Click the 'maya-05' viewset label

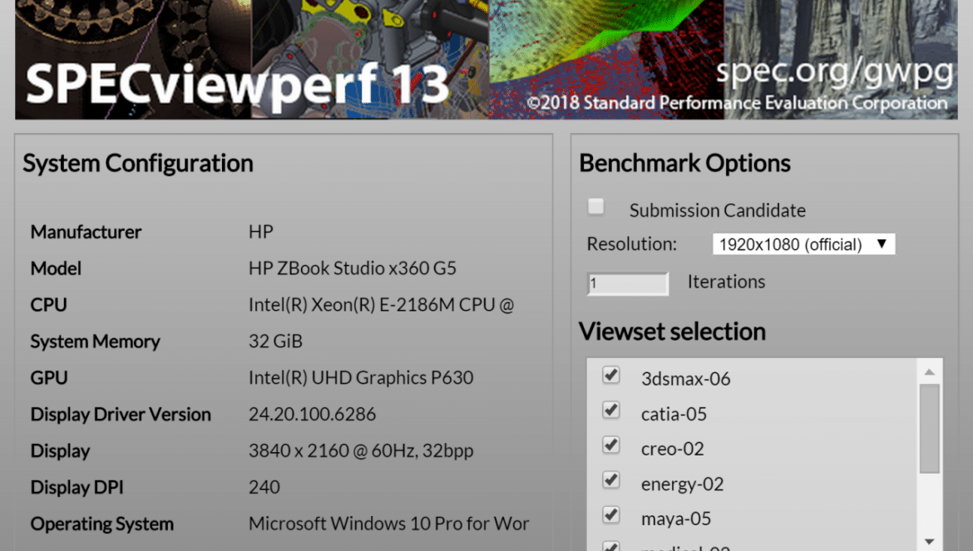tap(676, 519)
